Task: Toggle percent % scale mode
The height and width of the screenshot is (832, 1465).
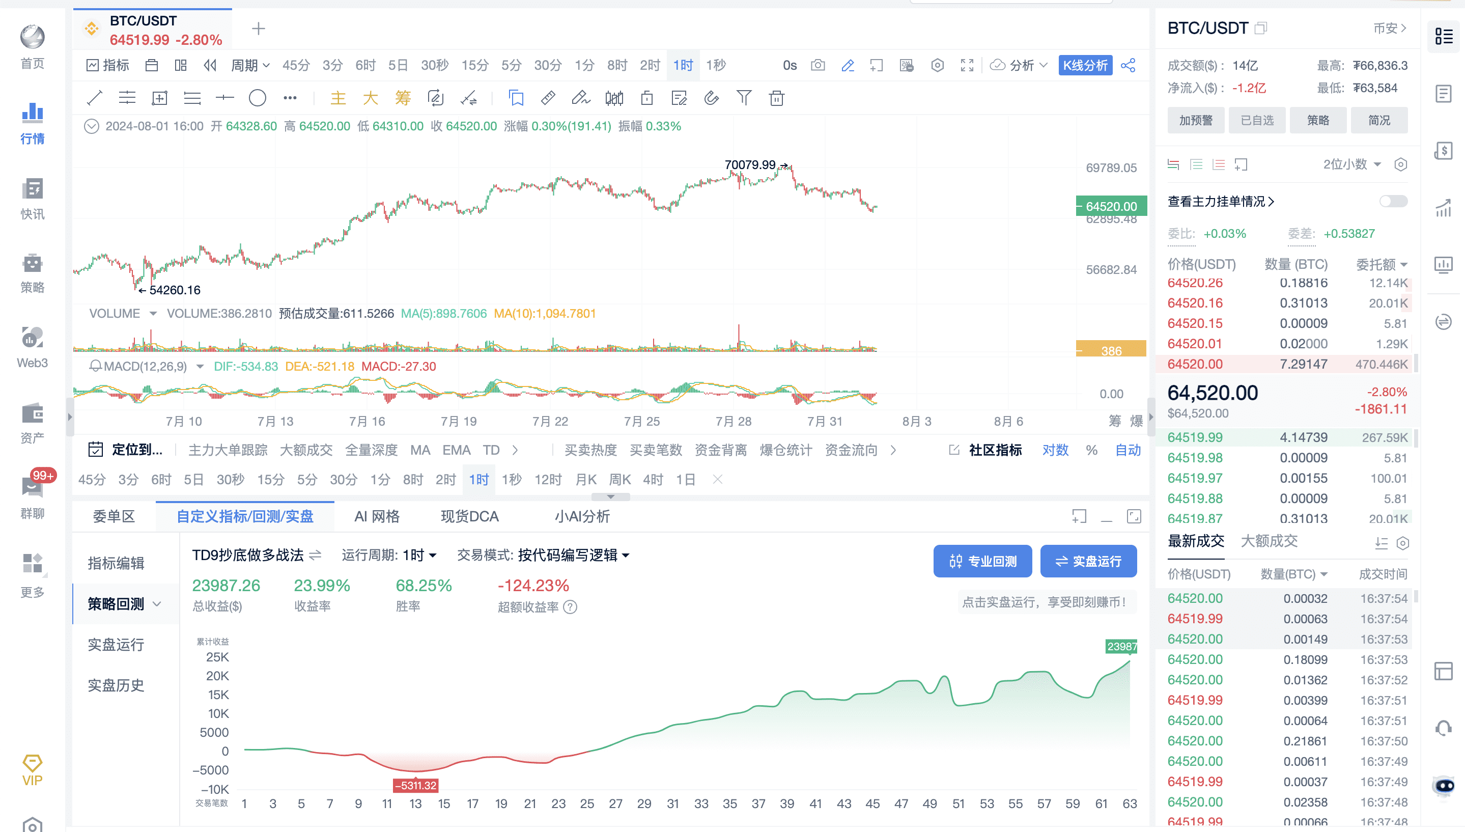Action: pyautogui.click(x=1091, y=450)
